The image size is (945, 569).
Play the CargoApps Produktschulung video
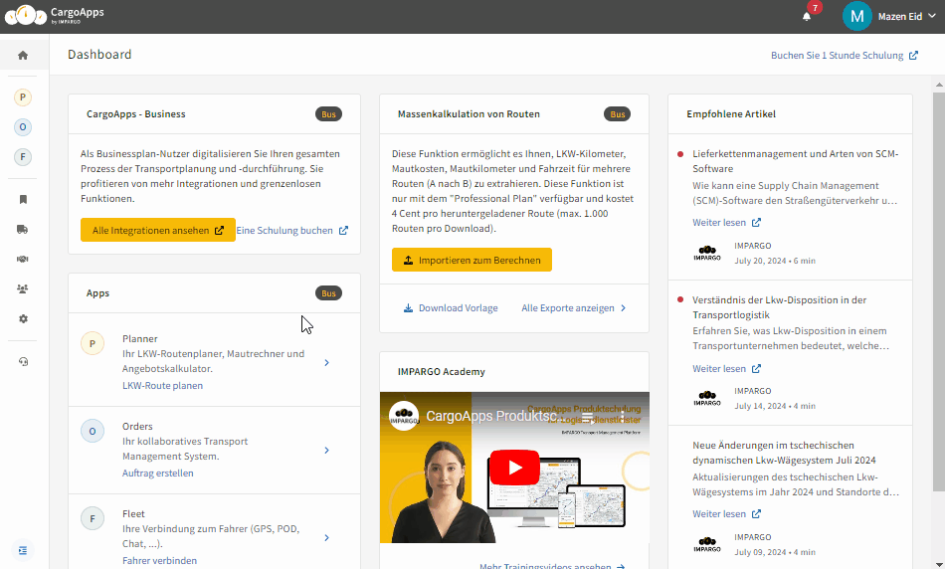coord(514,468)
